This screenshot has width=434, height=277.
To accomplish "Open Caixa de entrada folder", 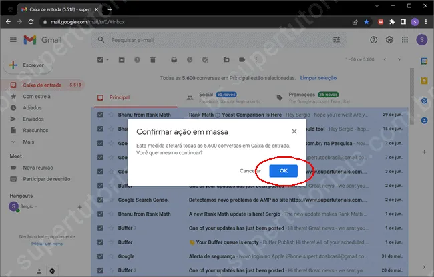I will (43, 85).
